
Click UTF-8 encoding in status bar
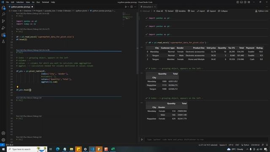coord(231,145)
